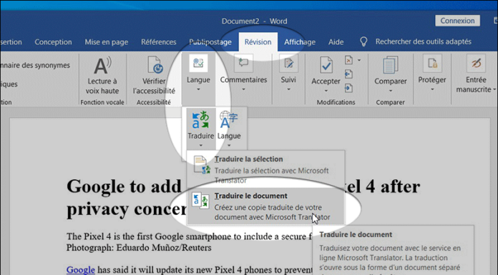Open the Publipostage tab
This screenshot has width=498, height=275.
pyautogui.click(x=210, y=42)
